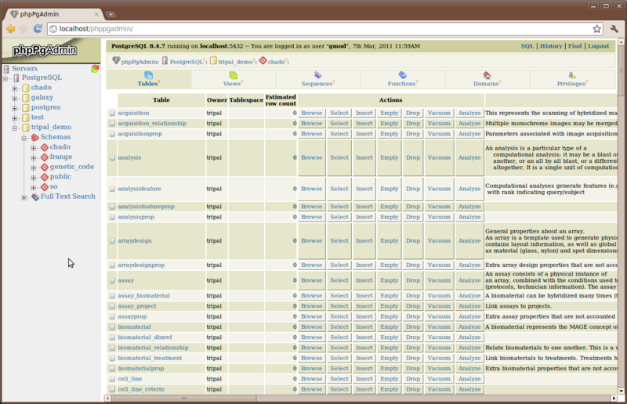Screen dimensions: 627x404
Task: Click the PostgreSQL server icon in tree
Action: click(x=16, y=78)
